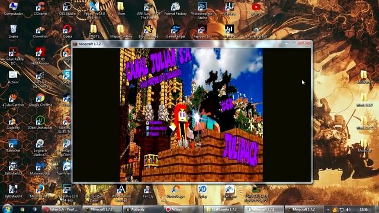Open the Computador desktop icon
This screenshot has width=379, height=213.
13,8
